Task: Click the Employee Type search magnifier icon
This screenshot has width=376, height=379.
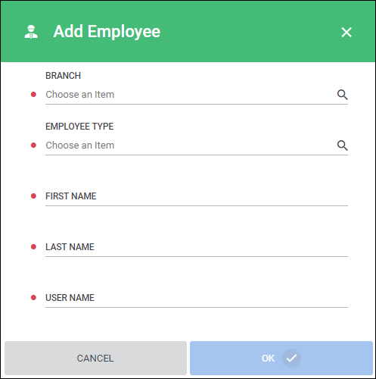Action: 342,146
